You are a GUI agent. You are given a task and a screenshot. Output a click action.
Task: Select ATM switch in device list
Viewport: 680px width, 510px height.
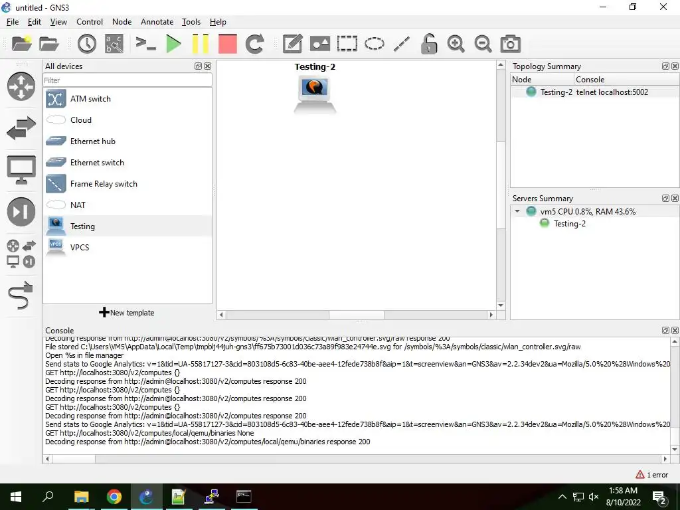pos(127,99)
